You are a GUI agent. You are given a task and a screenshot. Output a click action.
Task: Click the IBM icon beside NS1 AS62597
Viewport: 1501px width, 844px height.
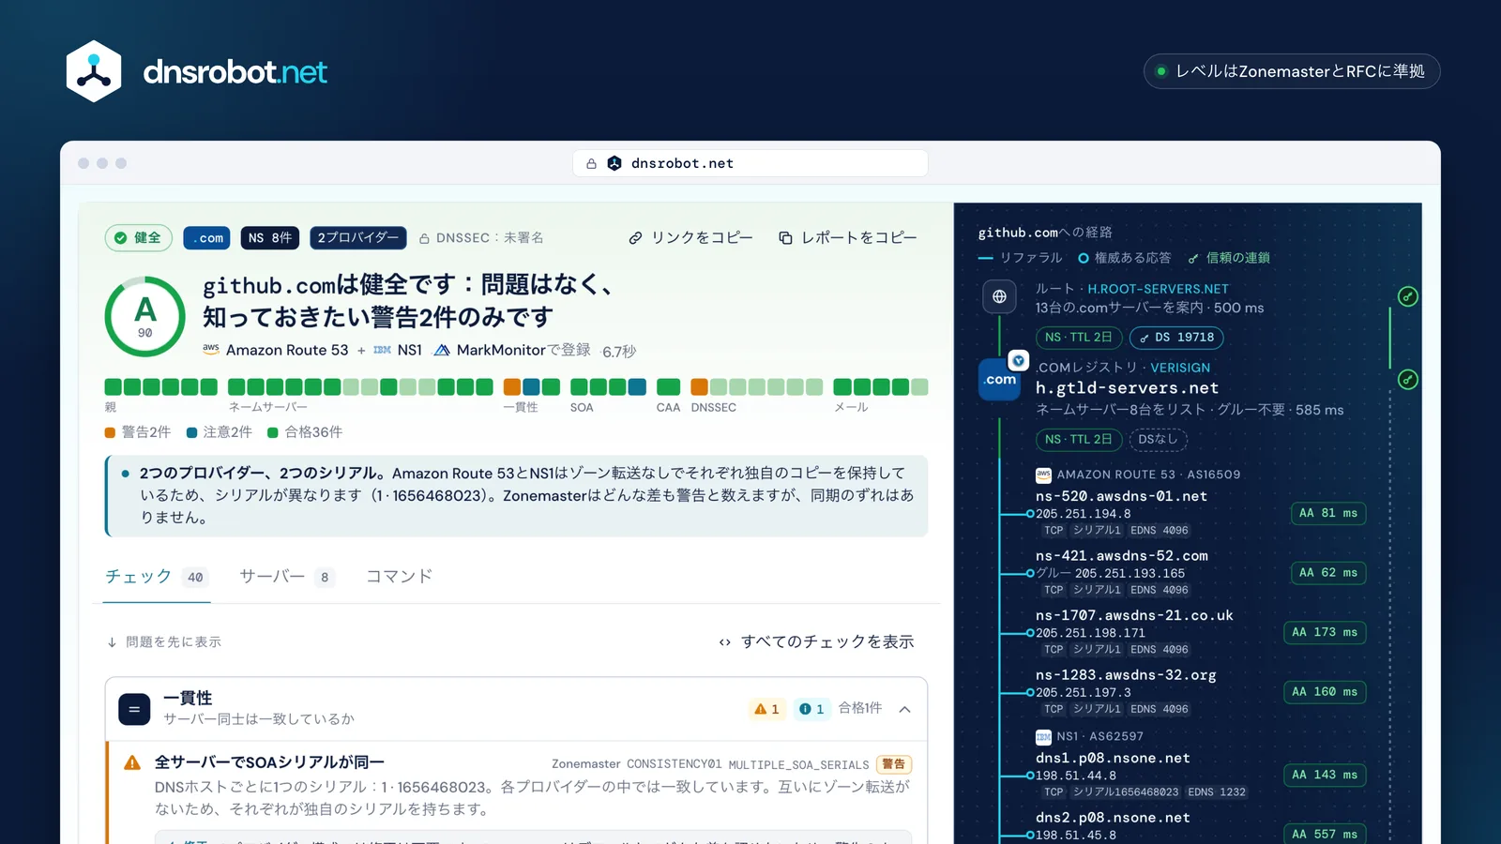1043,737
